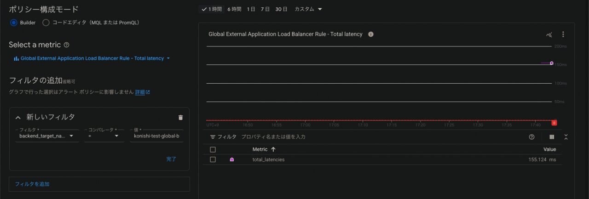Tick the select-all checkbox in legend header
589x199 pixels.
coord(213,149)
